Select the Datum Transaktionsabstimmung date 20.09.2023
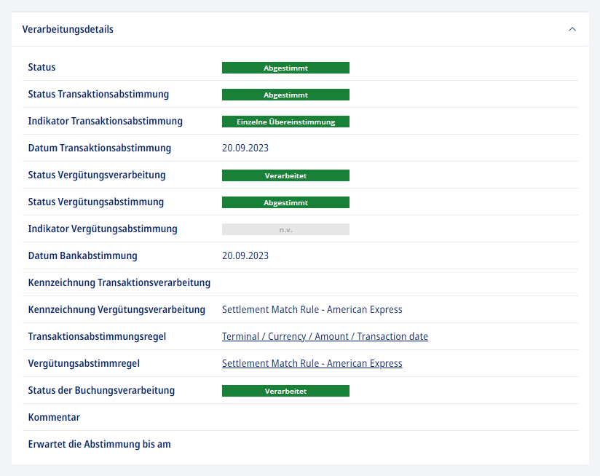The height and width of the screenshot is (476, 600). pos(245,148)
